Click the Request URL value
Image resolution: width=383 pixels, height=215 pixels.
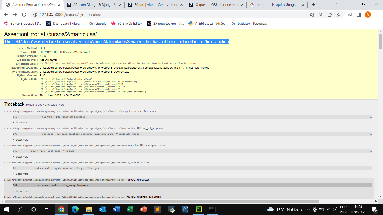[65, 52]
